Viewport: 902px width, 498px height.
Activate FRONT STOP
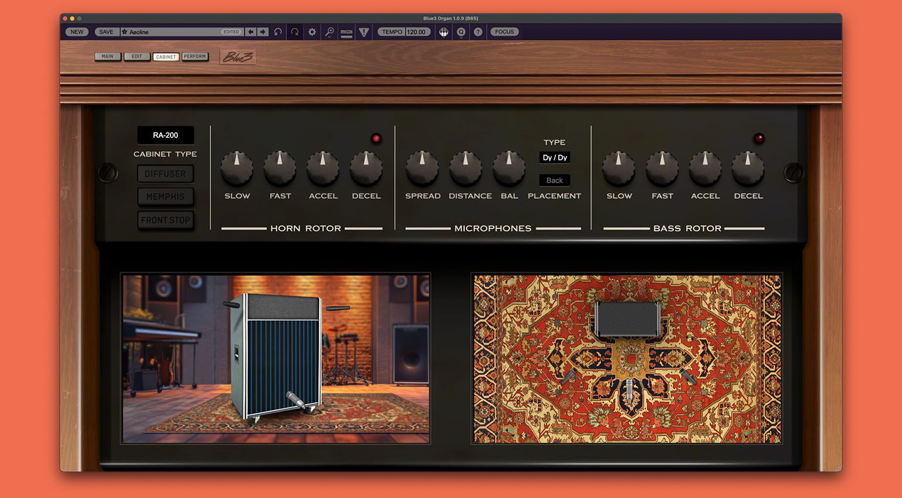pos(166,220)
